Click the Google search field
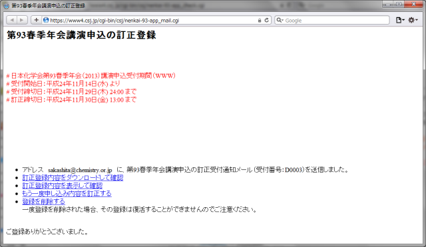The width and height of the screenshot is (426, 247). 332,21
